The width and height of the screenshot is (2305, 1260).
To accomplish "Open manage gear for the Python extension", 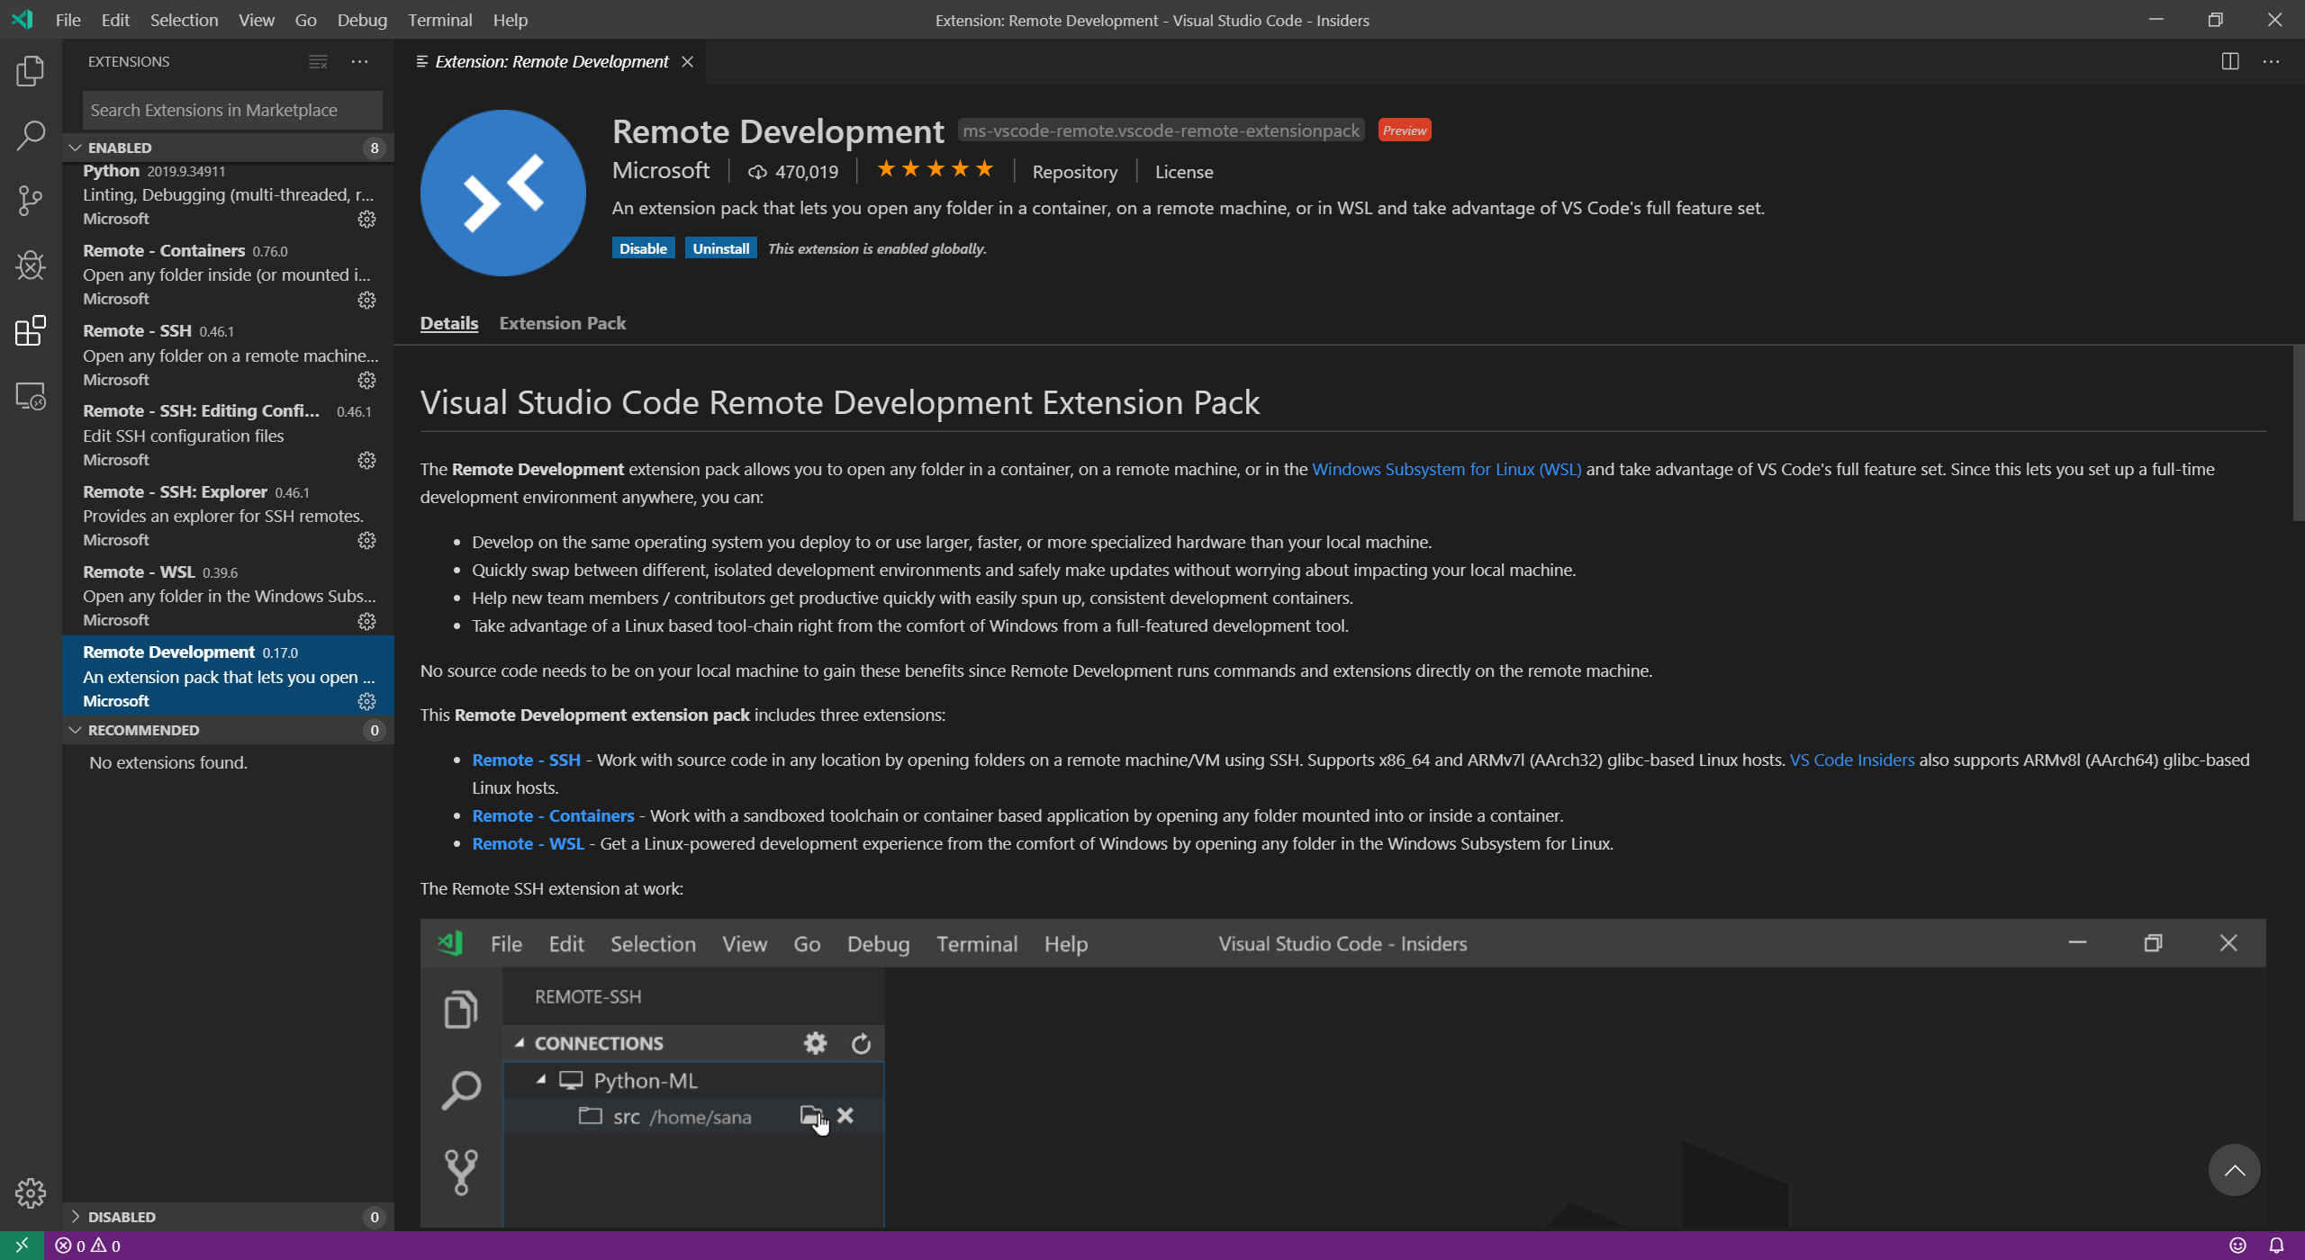I will point(366,219).
